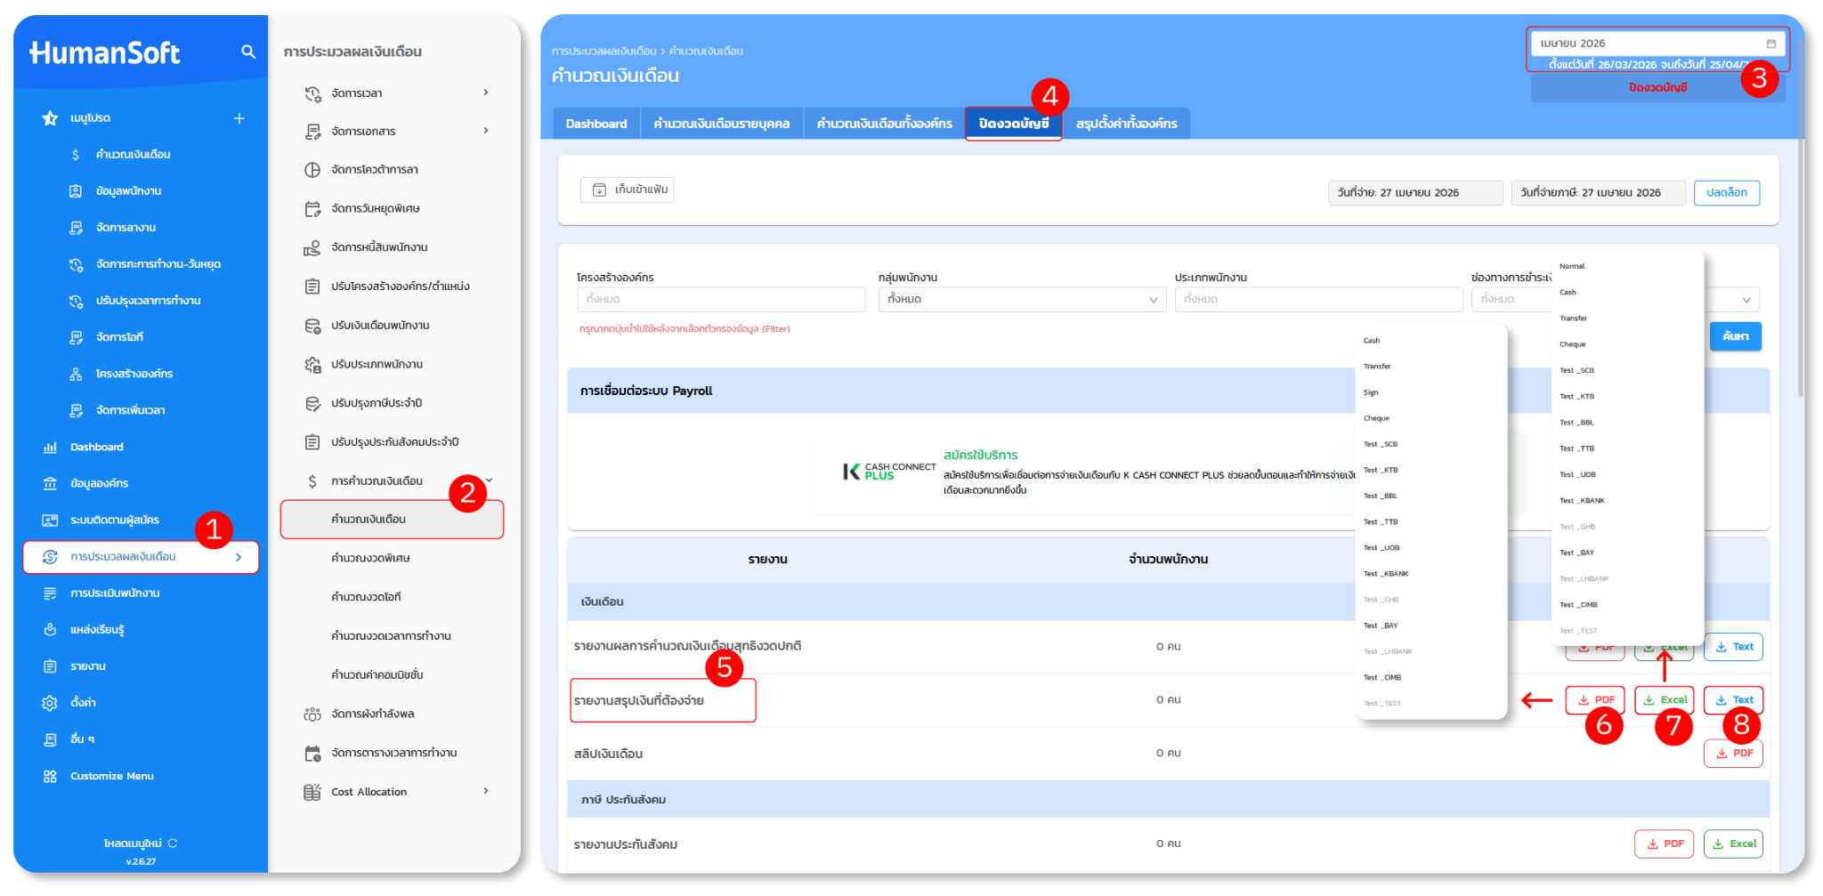Open the calendar icon in เมษายน 2026 field
The image size is (1823, 896).
click(x=1770, y=44)
